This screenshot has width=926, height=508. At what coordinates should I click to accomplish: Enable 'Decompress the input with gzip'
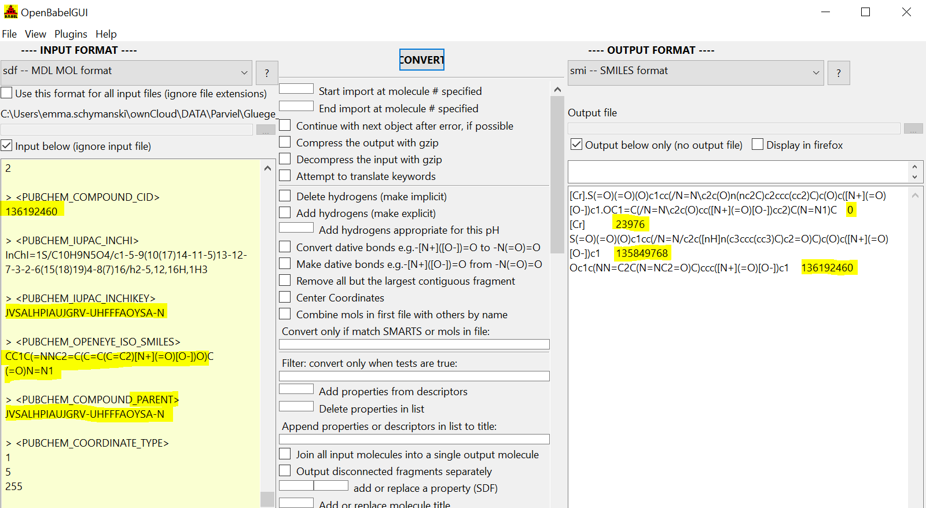coord(285,159)
